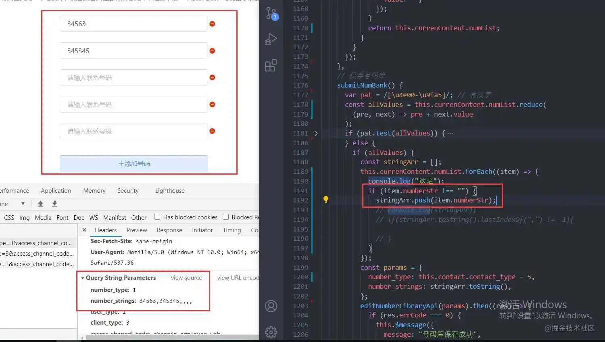
Task: Focus the fourth empty contact number input
Action: 134,104
